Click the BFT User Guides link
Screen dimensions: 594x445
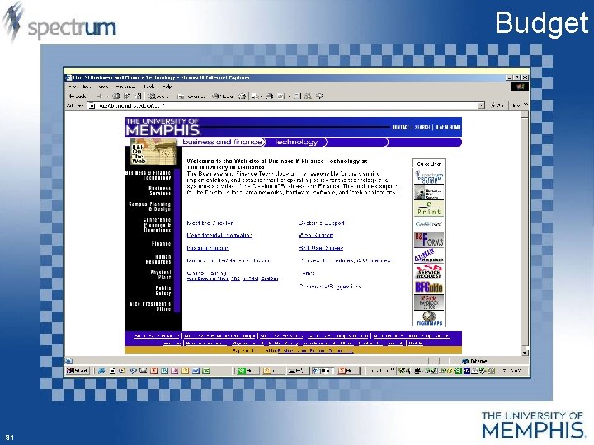(x=321, y=248)
